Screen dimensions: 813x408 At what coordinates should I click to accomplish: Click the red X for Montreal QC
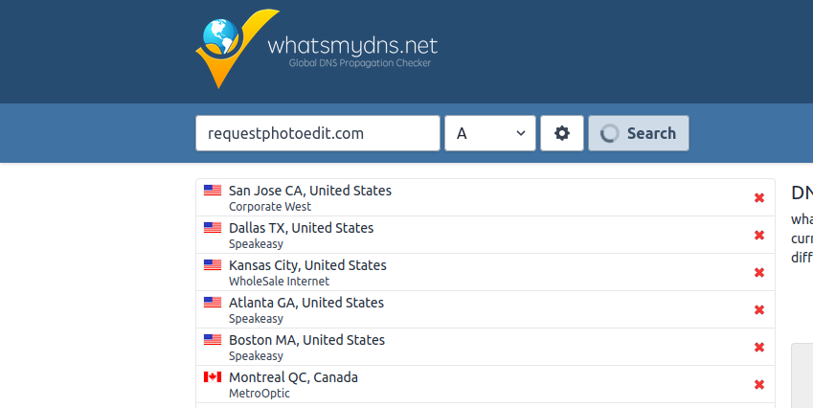tap(759, 384)
